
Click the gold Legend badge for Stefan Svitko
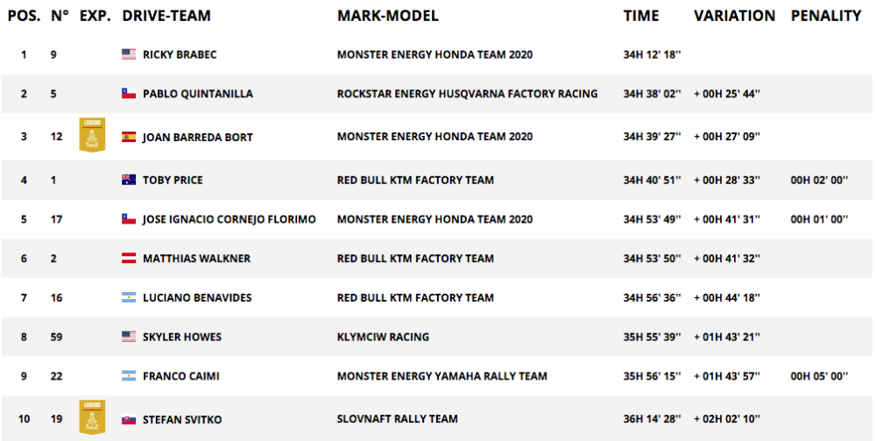point(91,417)
